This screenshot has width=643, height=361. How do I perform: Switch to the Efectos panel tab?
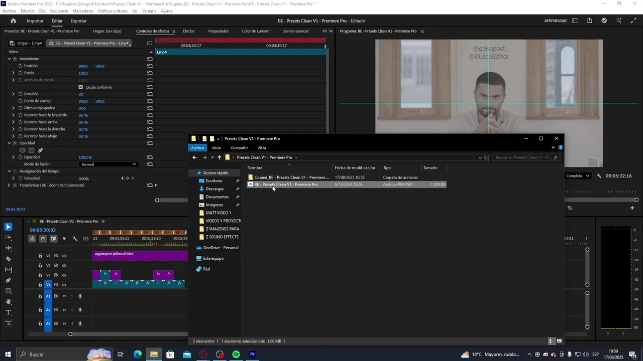(188, 31)
